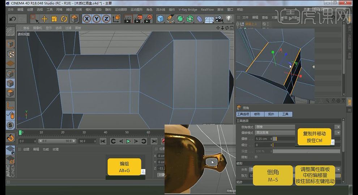Select the Scale tool
358x195 pixels.
coord(54,19)
